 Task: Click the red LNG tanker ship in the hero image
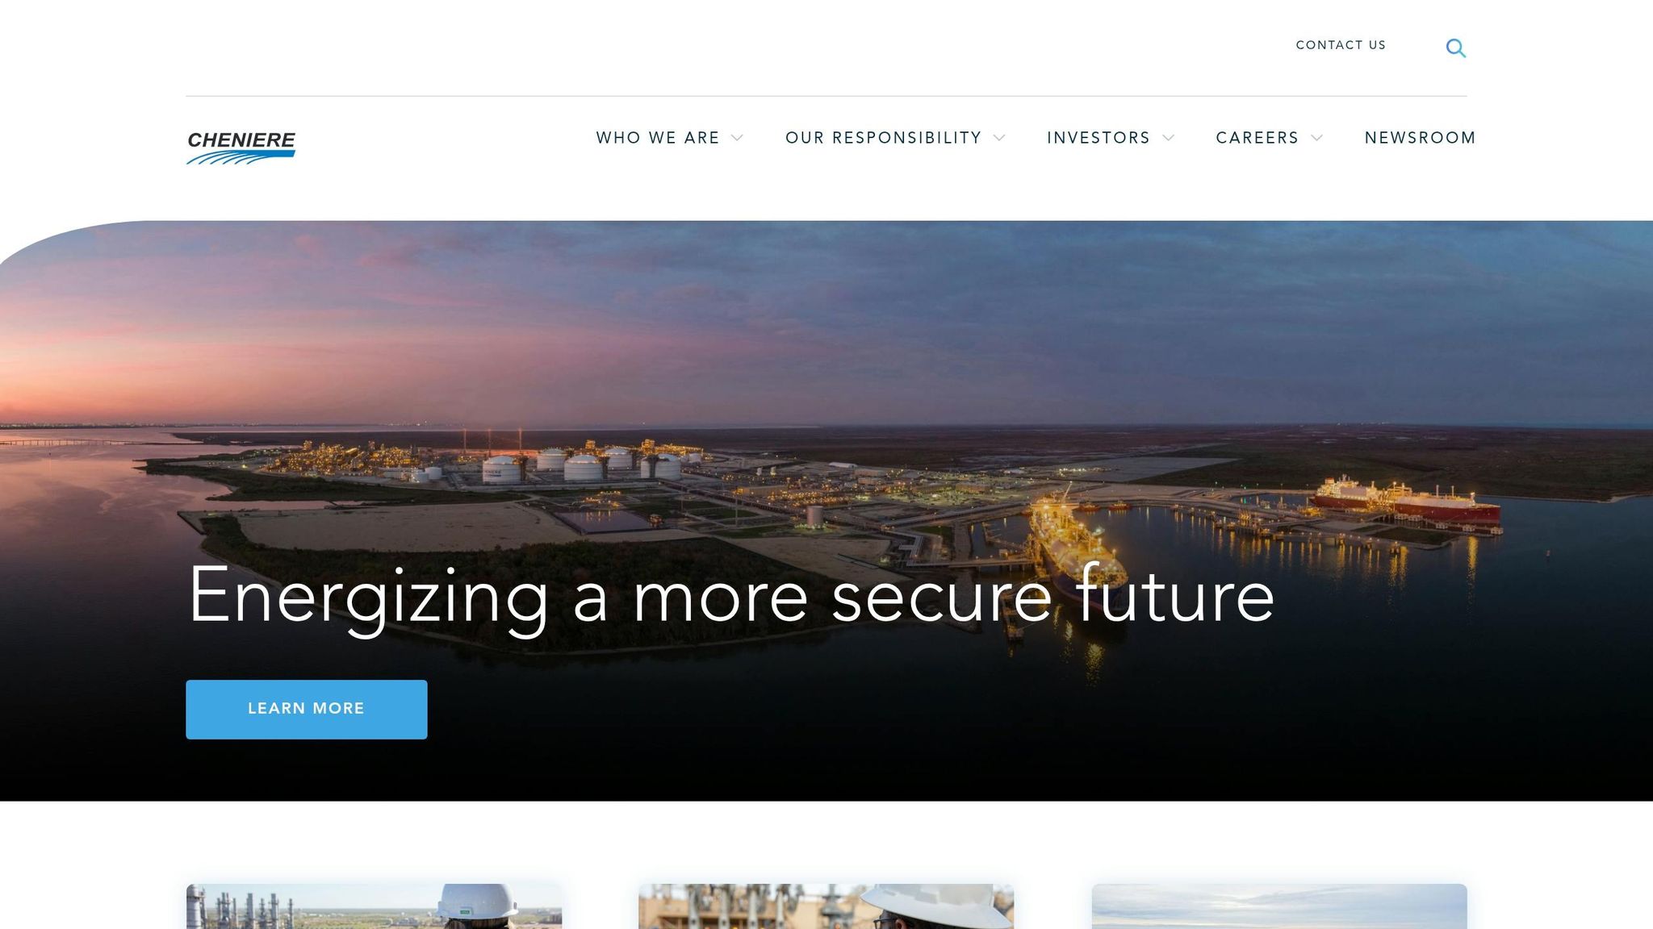(1406, 501)
